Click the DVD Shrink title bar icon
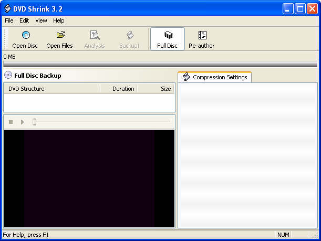 (x=7, y=8)
